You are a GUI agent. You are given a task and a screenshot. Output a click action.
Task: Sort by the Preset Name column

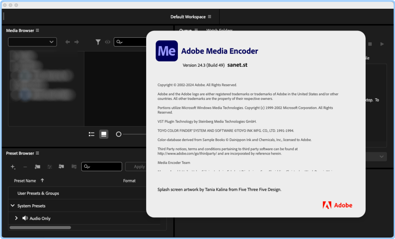25,181
